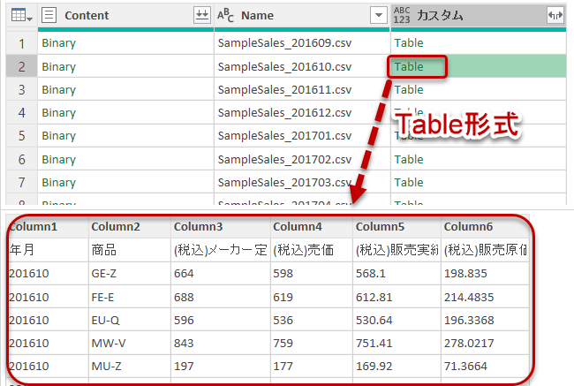The width and height of the screenshot is (574, 386).
Task: Select cell SampleSales_201701.csv
Action: (302, 136)
